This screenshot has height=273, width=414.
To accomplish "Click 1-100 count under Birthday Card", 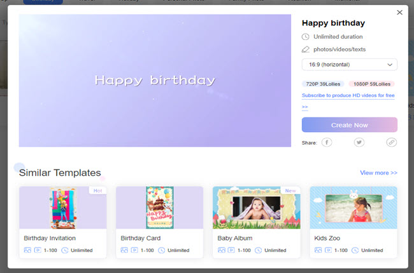I will click(147, 250).
